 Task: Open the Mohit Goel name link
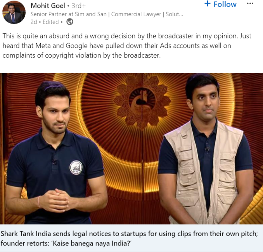point(48,6)
